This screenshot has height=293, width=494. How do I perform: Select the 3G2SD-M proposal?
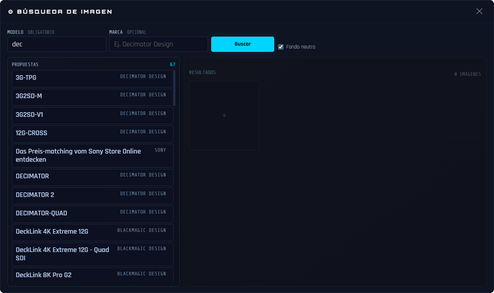(93, 97)
